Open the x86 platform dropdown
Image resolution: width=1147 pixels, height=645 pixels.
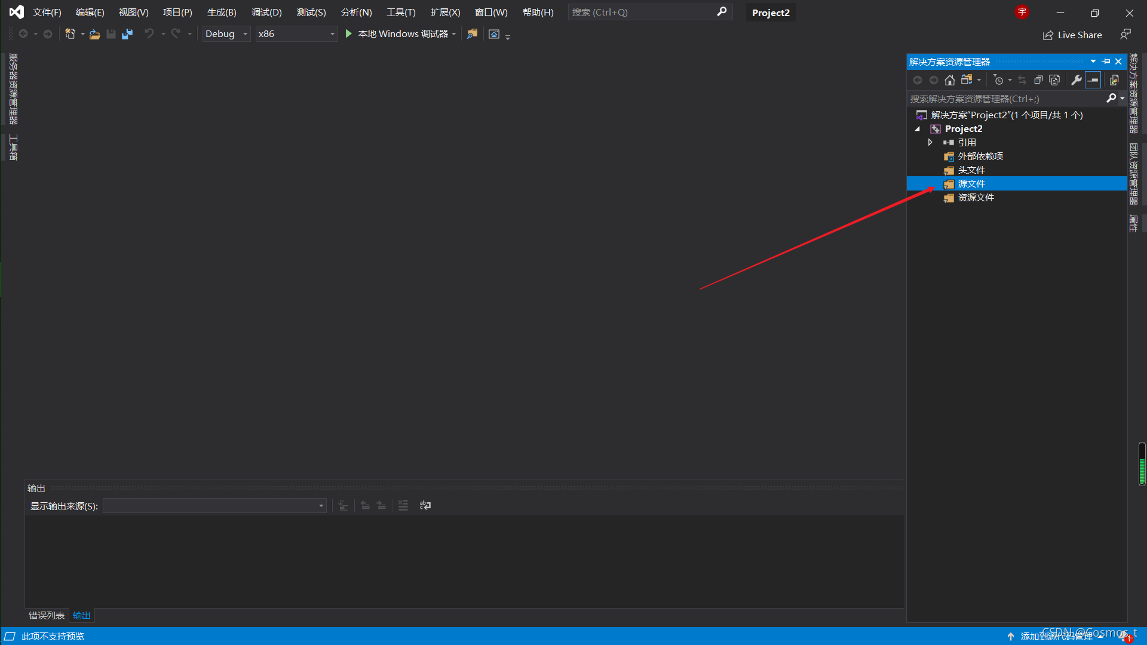pyautogui.click(x=296, y=34)
